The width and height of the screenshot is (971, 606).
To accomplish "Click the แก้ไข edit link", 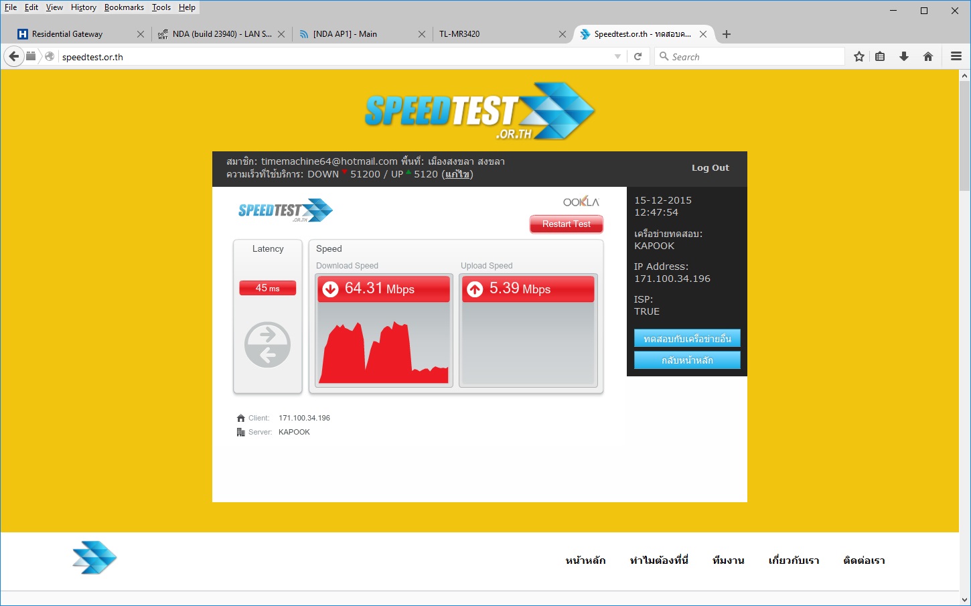I will click(x=458, y=174).
